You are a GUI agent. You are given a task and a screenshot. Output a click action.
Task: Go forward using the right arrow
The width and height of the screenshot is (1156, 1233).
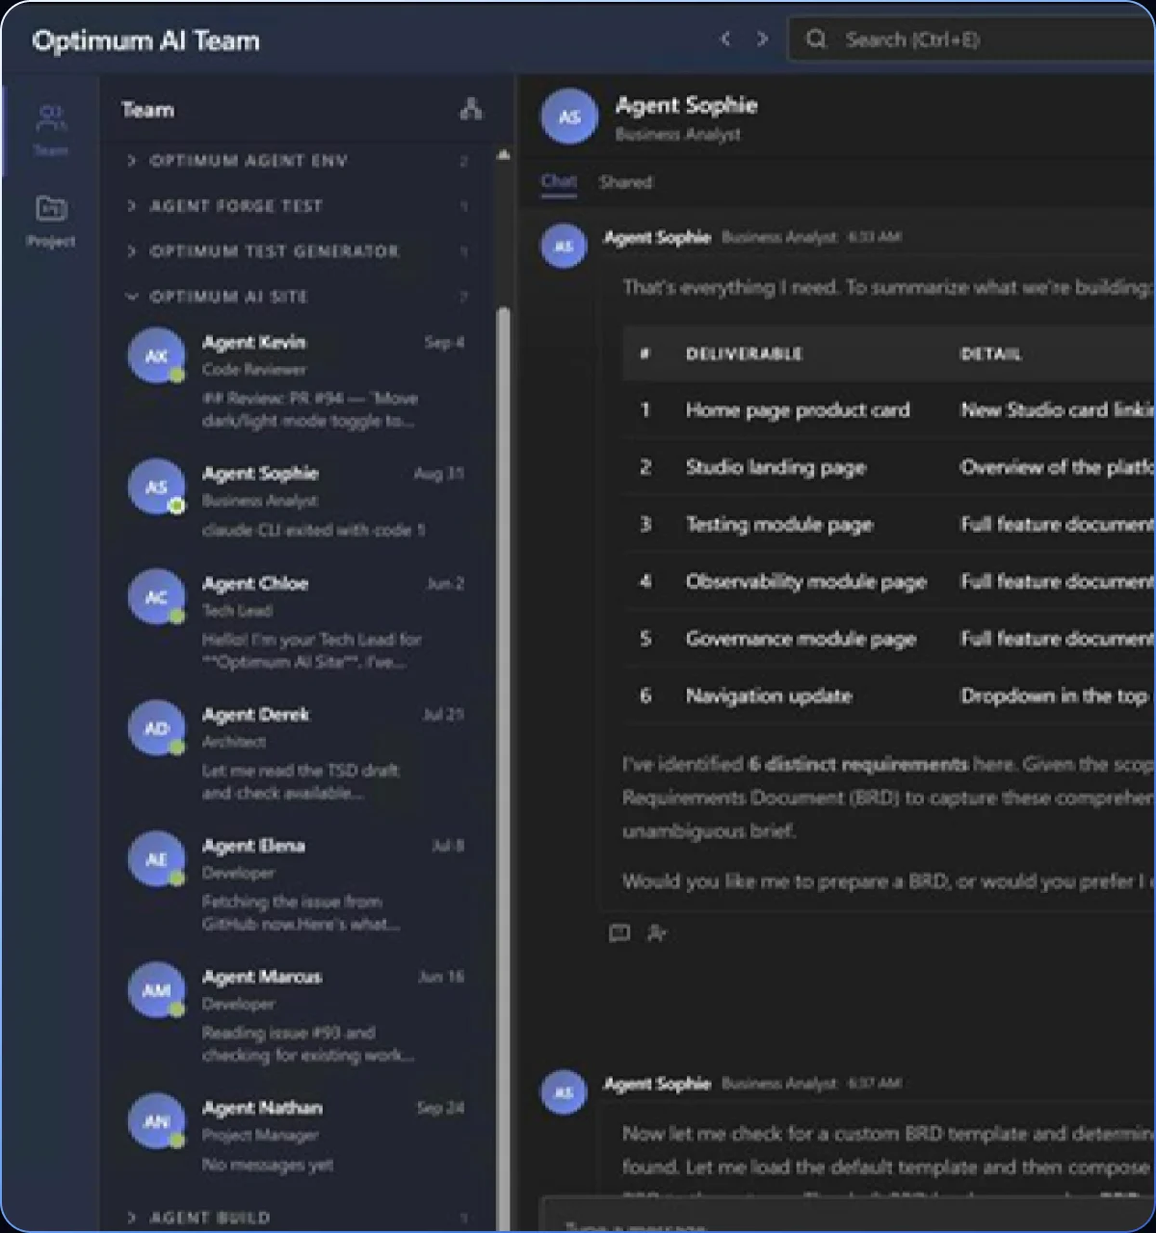tap(762, 39)
